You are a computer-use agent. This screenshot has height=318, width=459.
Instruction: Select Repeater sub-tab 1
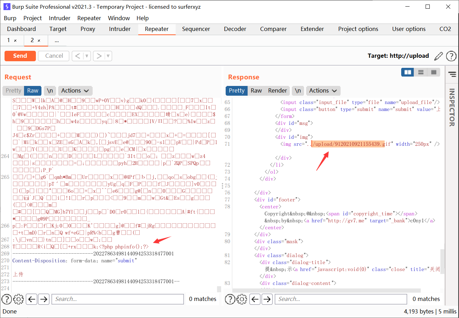point(9,40)
